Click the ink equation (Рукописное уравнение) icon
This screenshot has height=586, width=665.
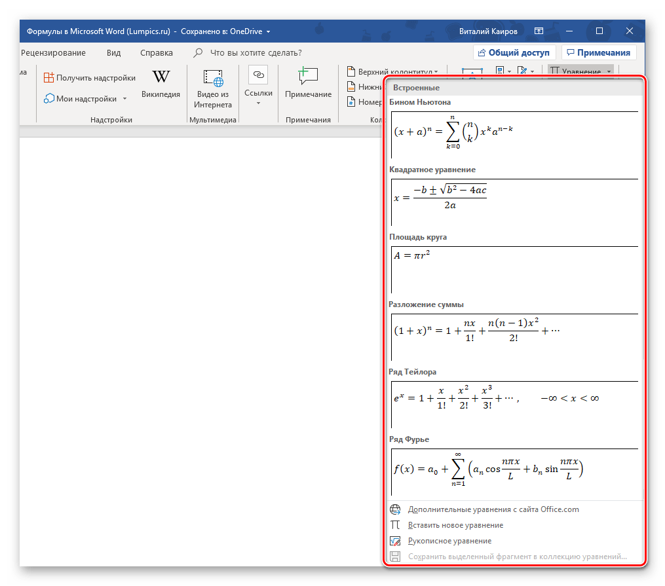click(x=395, y=541)
